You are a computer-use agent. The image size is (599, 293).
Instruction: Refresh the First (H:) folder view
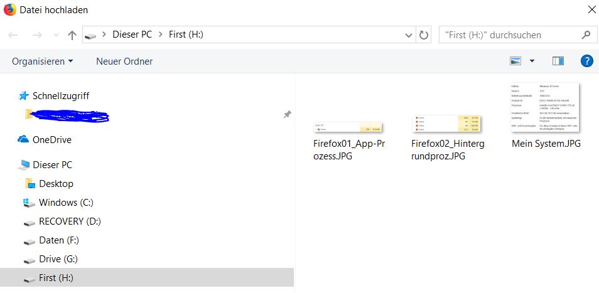point(424,35)
